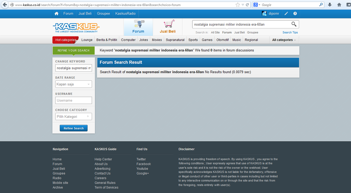
Task: Open footer Help Center link
Action: [x=103, y=159]
